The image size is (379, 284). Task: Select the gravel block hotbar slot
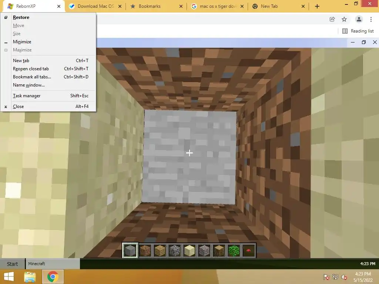(204, 250)
